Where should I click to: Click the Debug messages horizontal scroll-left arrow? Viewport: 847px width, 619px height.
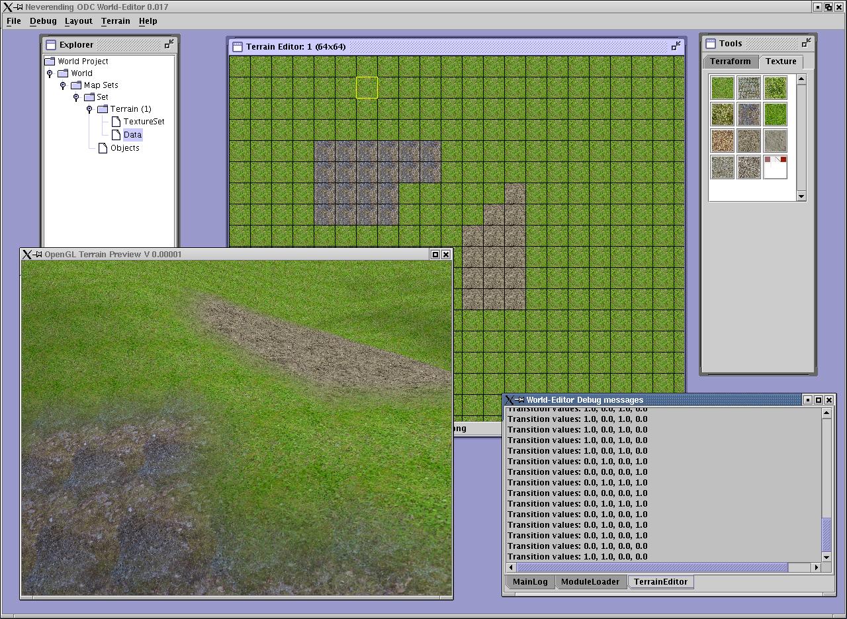tap(512, 567)
